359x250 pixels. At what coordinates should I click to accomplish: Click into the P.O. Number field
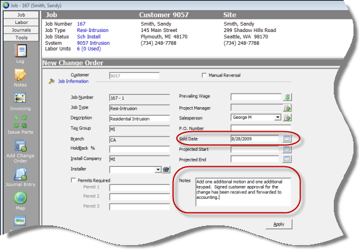pos(261,128)
